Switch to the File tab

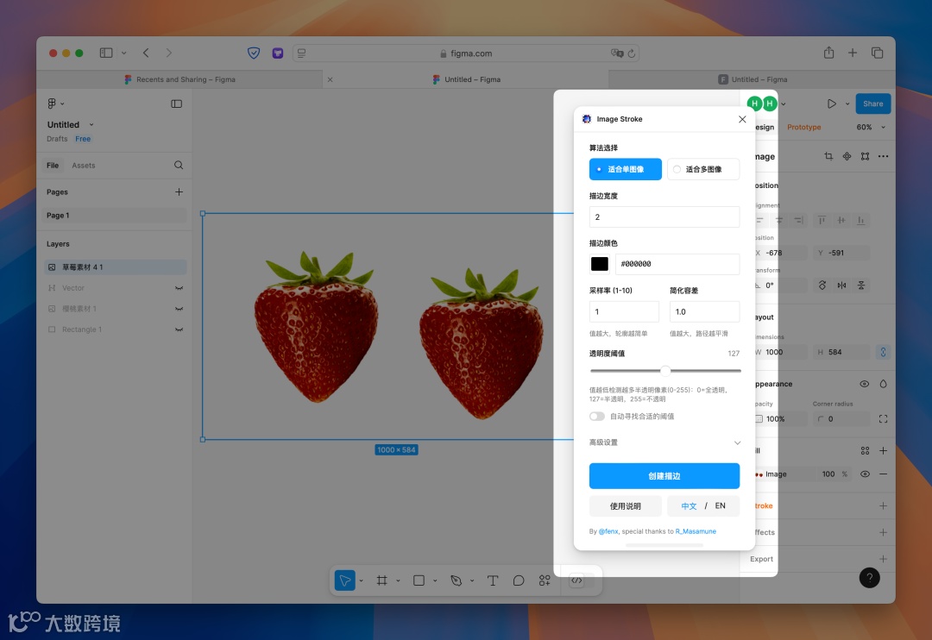(53, 166)
